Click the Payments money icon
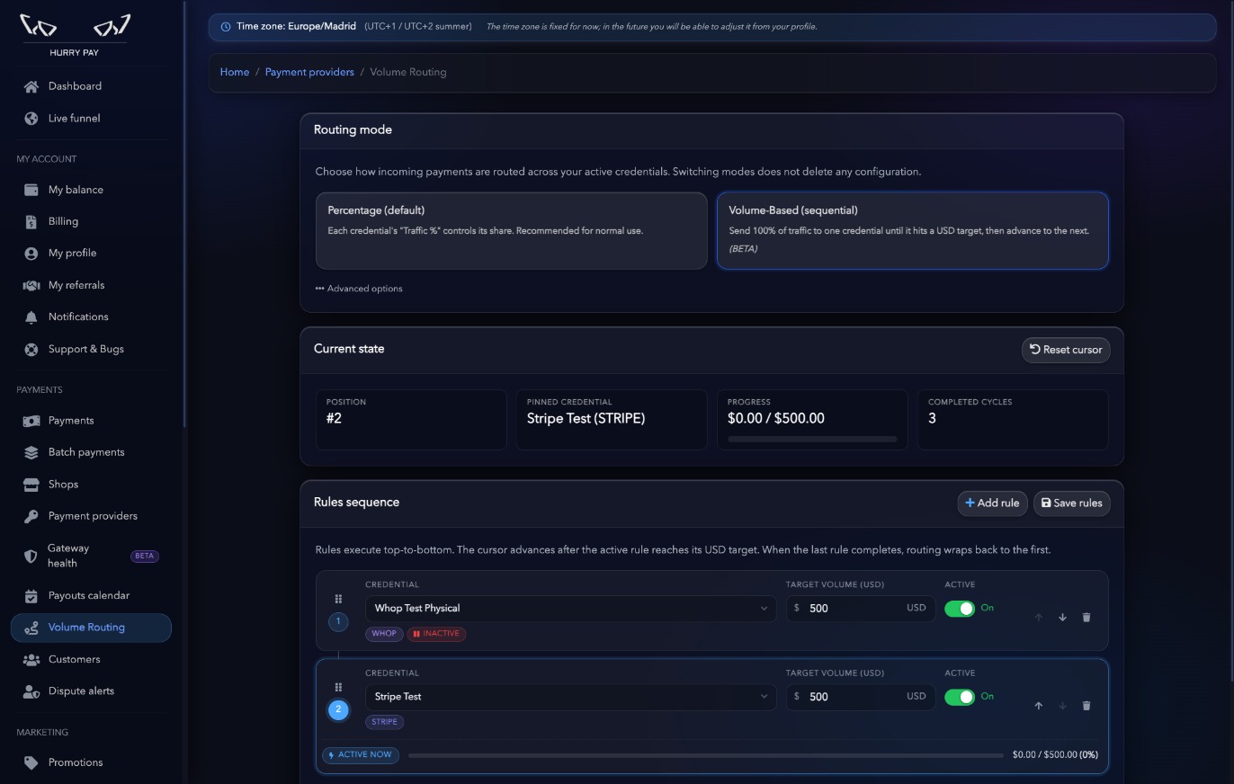 click(x=31, y=421)
